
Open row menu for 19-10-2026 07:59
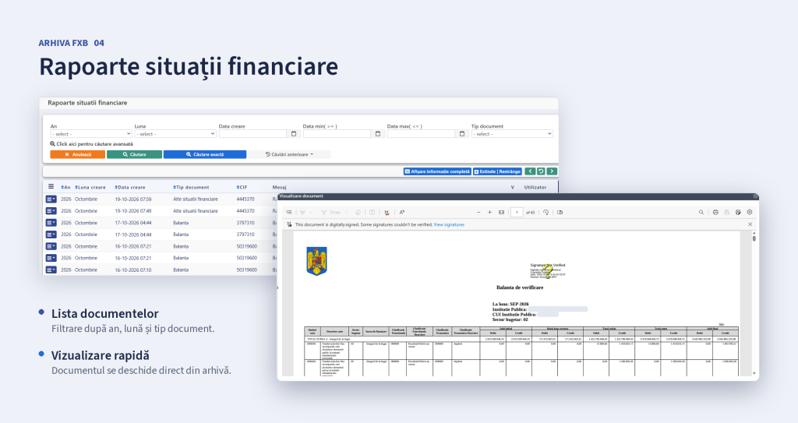point(51,199)
